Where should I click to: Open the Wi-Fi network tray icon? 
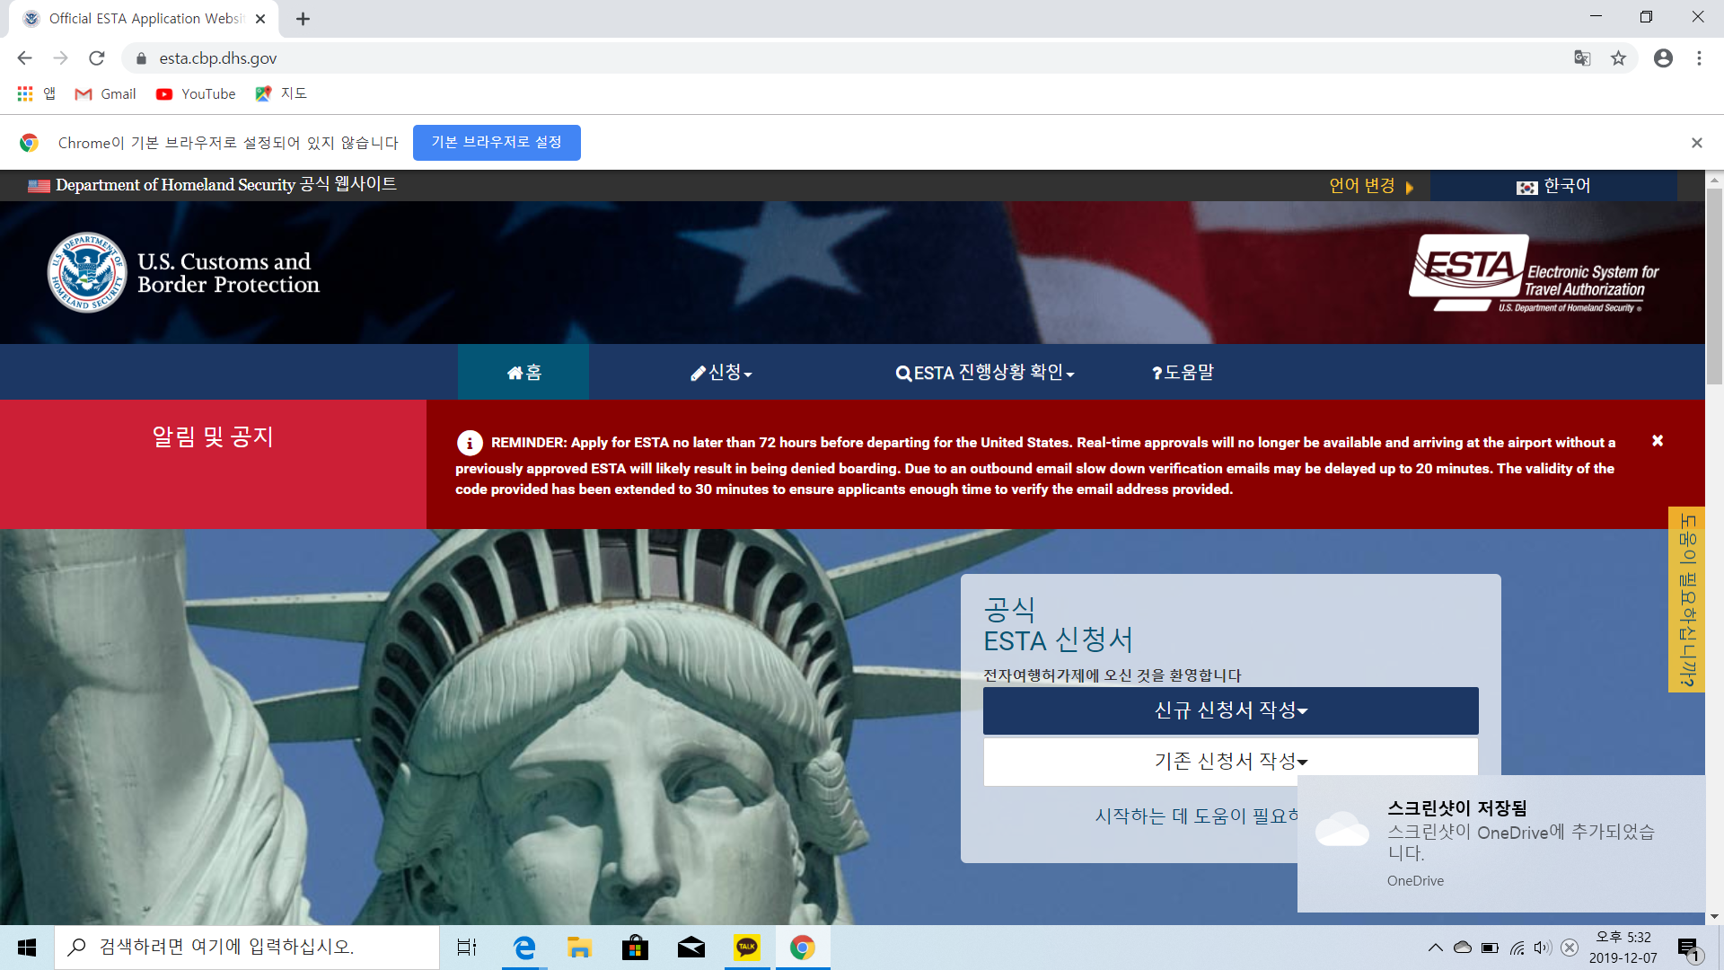pos(1517,948)
